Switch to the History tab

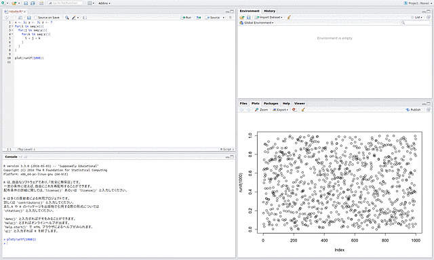269,11
